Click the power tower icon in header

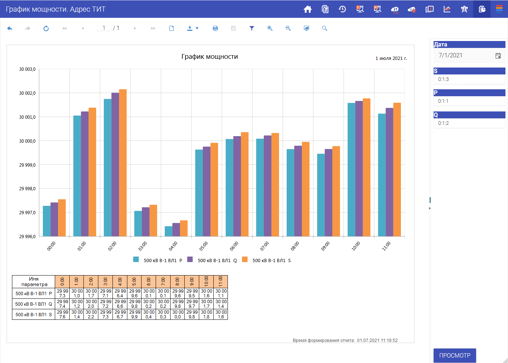pos(464,9)
